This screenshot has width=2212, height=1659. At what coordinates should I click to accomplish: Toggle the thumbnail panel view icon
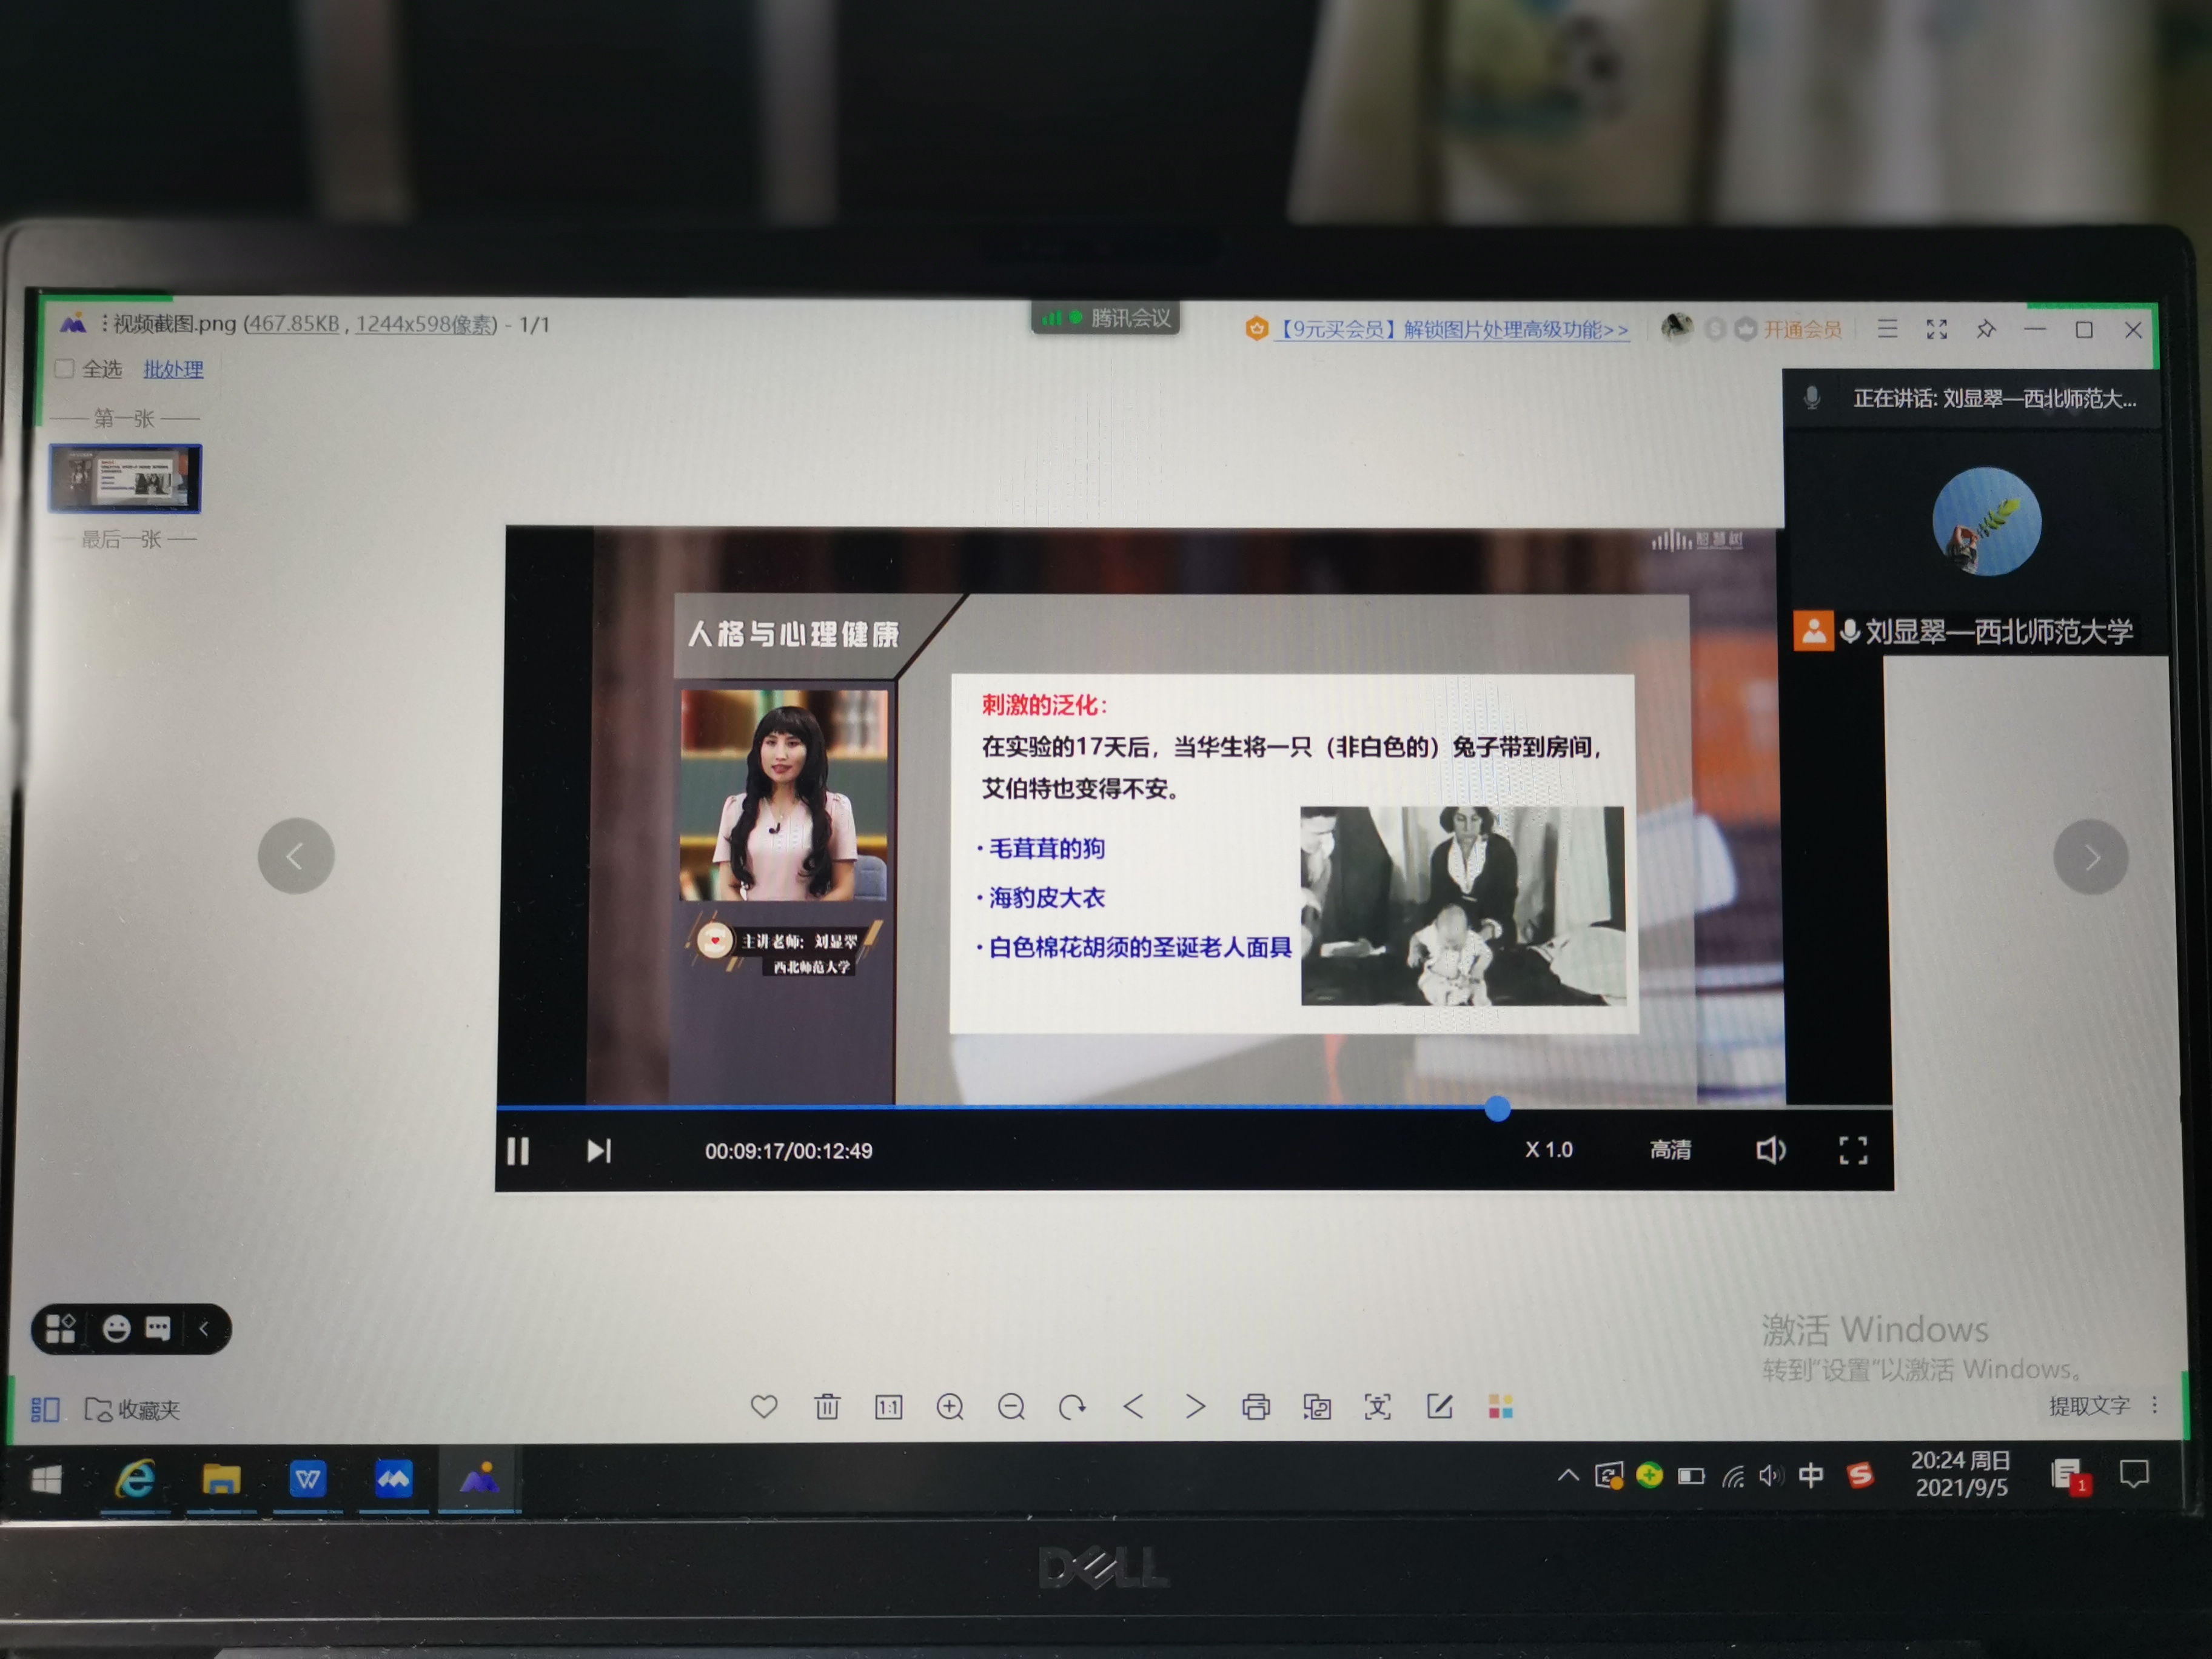click(x=45, y=1409)
